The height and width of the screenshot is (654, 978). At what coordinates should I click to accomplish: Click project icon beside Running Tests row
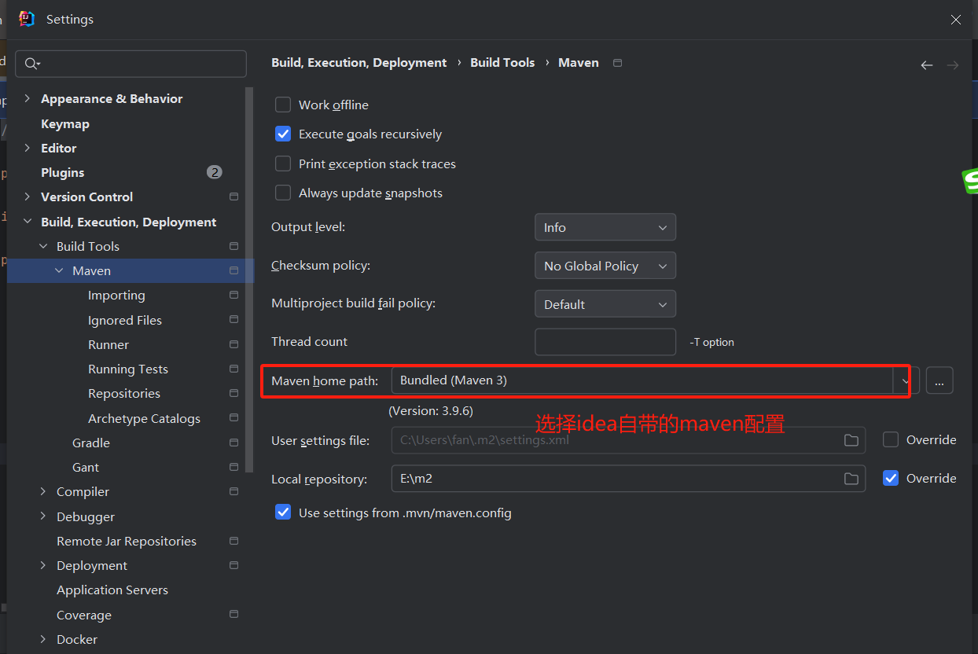[x=233, y=369]
